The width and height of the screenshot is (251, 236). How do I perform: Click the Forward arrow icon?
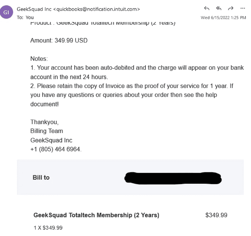coord(231,8)
